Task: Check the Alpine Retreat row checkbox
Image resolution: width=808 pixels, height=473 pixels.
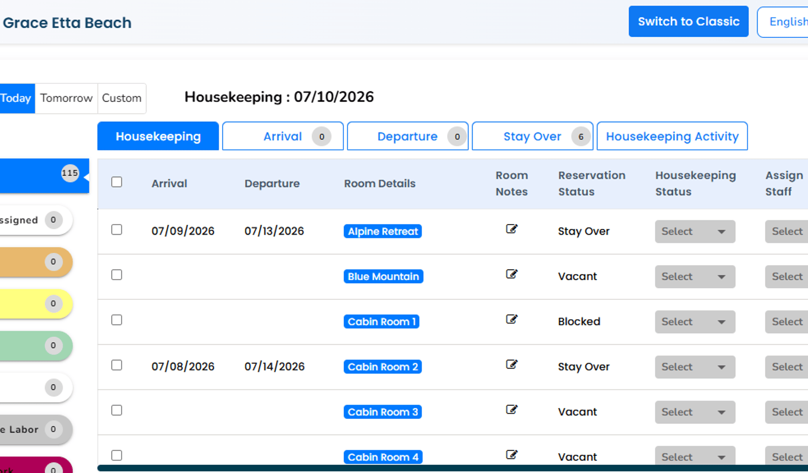Action: click(117, 230)
